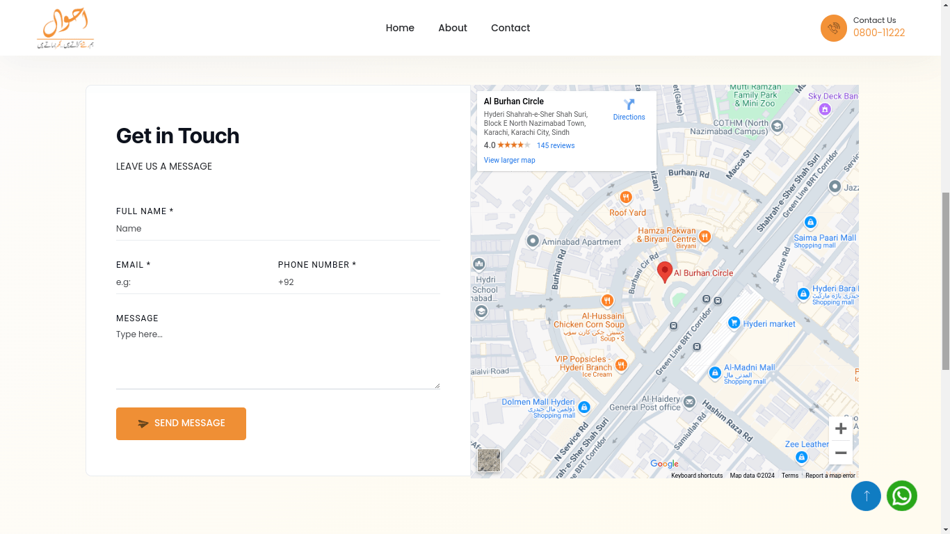Click the Sky Deck Banquet purple marker
Viewport: 950px width, 534px height.
pyautogui.click(x=825, y=109)
